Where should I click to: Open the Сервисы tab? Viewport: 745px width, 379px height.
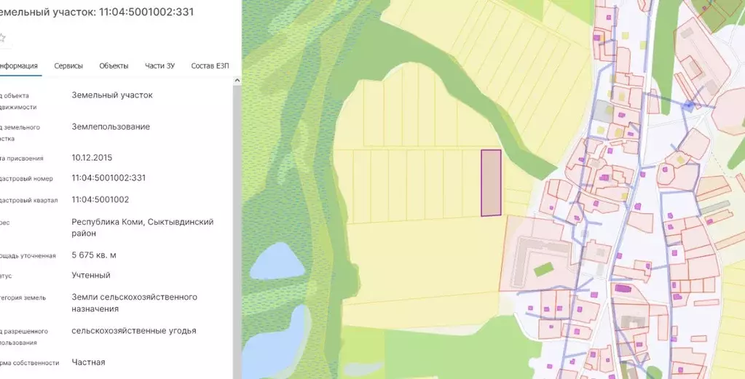(68, 66)
